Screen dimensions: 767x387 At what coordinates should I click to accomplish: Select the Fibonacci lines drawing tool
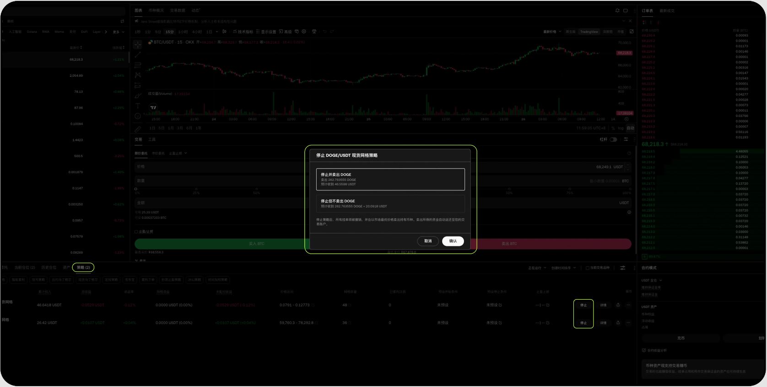coord(137,65)
